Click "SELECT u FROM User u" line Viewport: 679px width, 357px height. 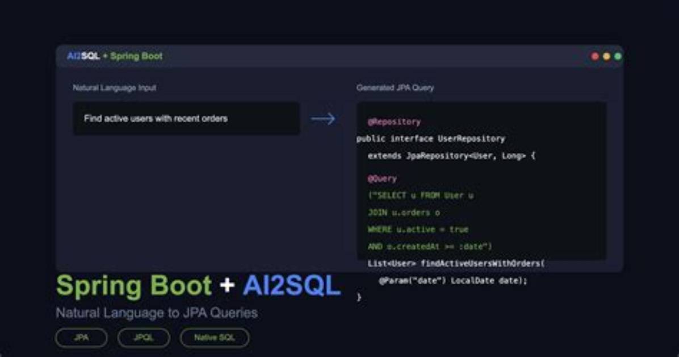point(421,196)
